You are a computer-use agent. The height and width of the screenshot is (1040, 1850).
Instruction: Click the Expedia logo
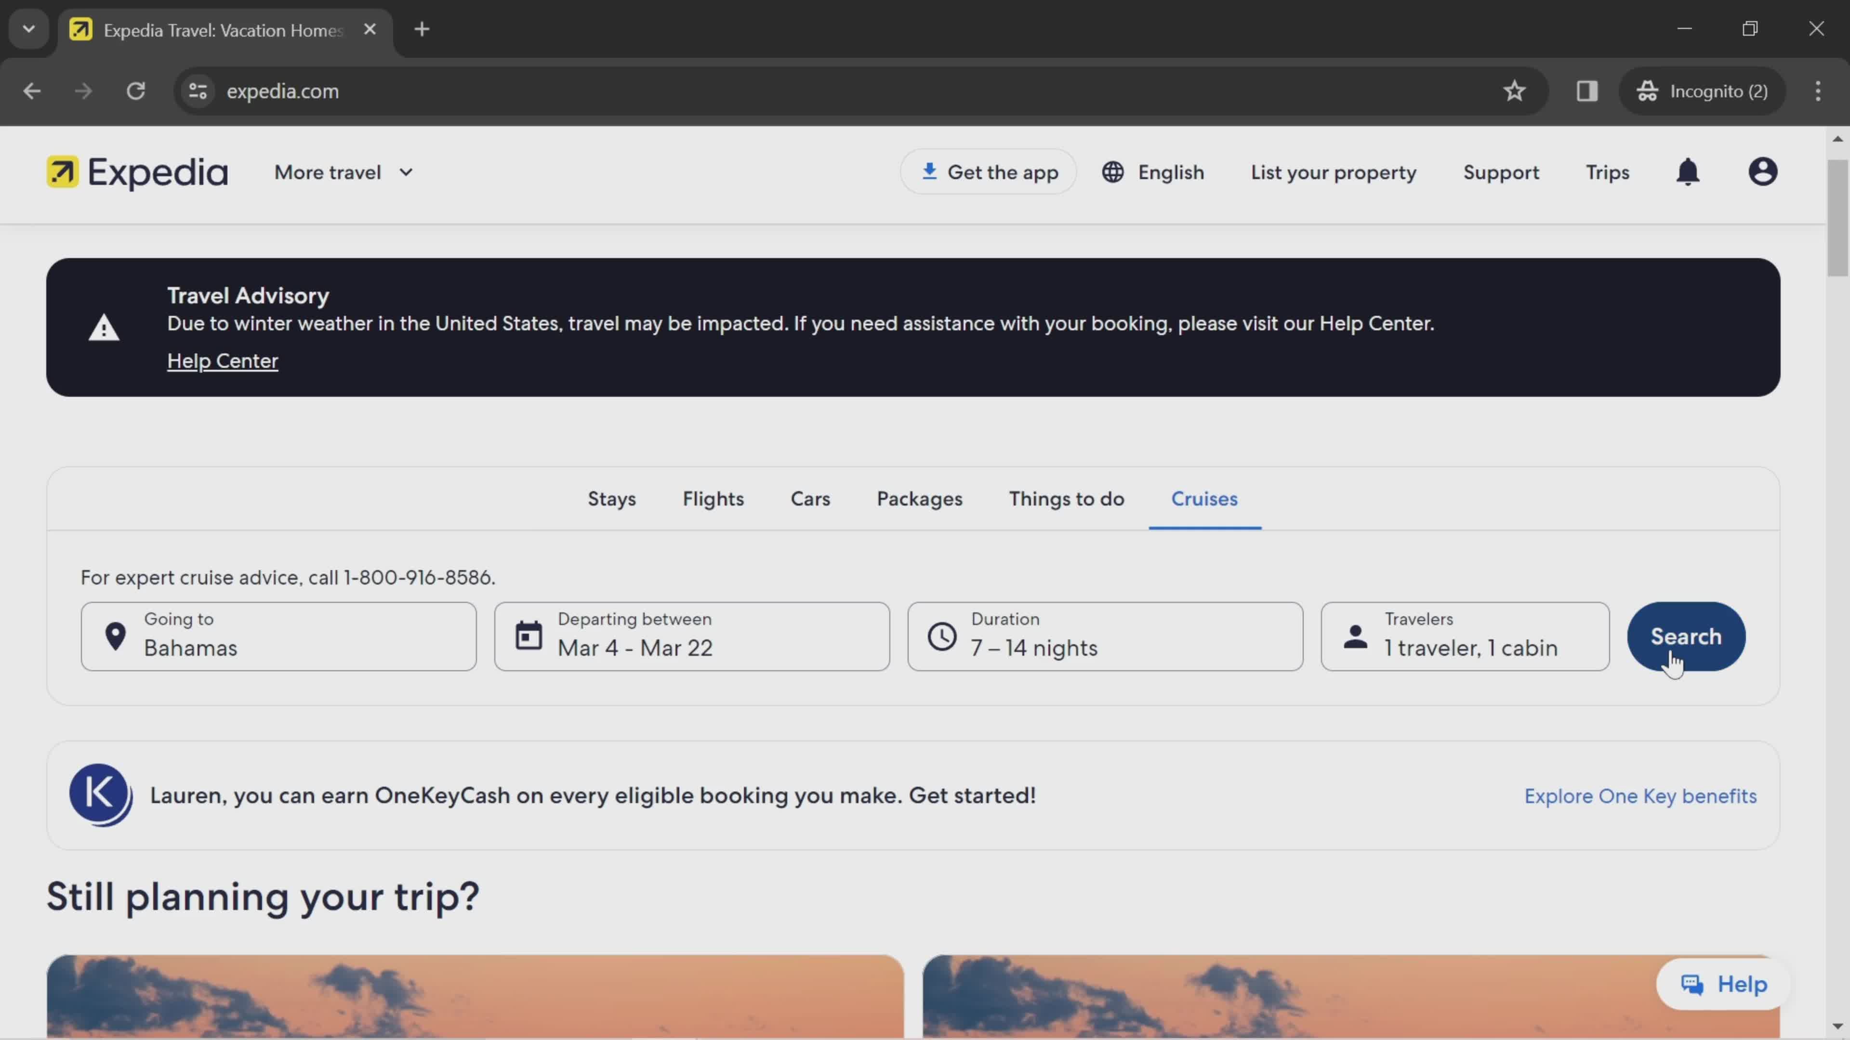[x=137, y=172]
